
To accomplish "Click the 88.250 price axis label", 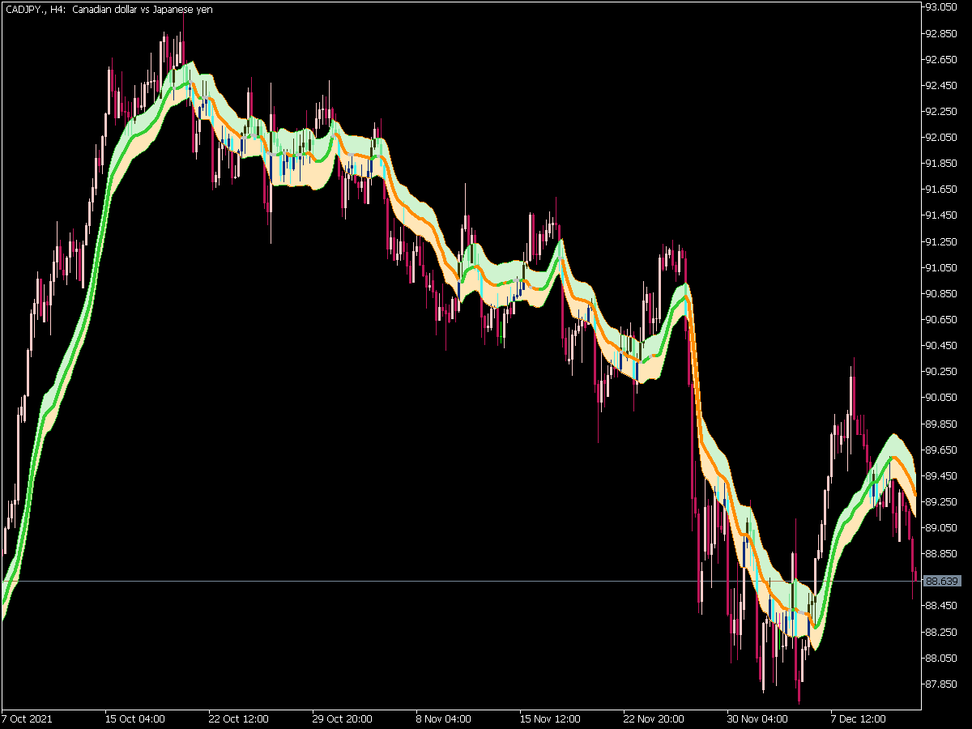I will 942,632.
